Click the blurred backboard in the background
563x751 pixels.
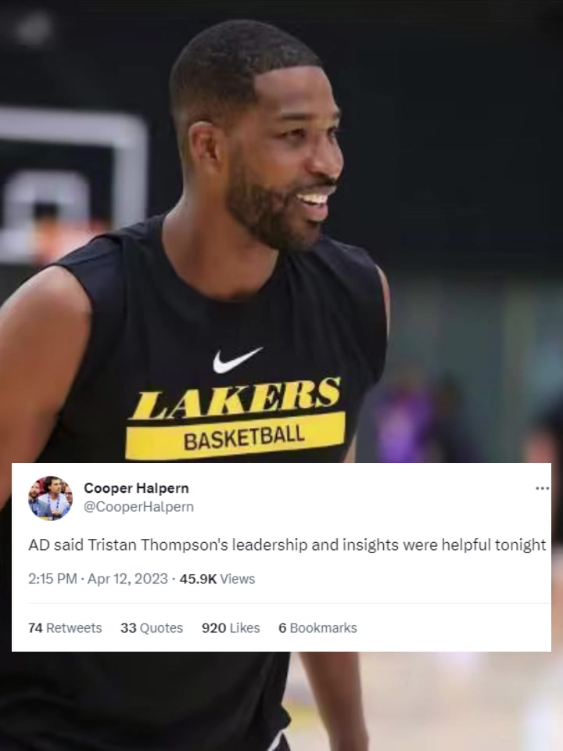tap(72, 187)
